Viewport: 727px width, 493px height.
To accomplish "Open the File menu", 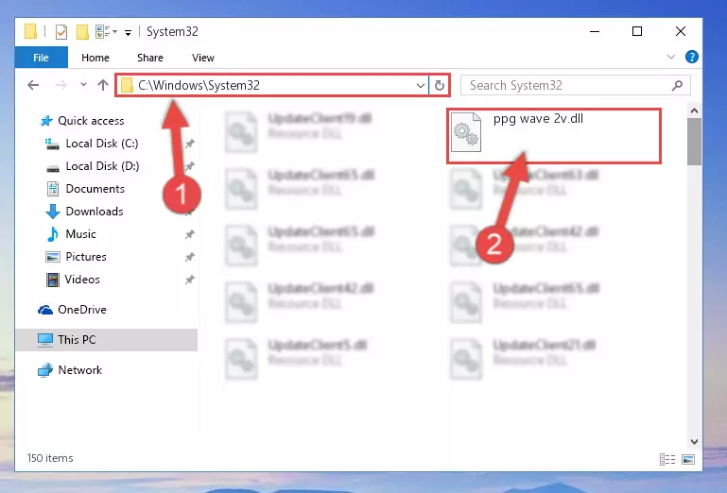I will pos(42,58).
